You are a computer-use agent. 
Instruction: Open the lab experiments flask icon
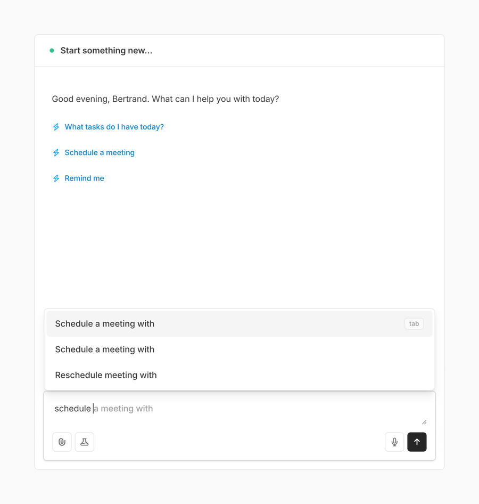click(84, 442)
